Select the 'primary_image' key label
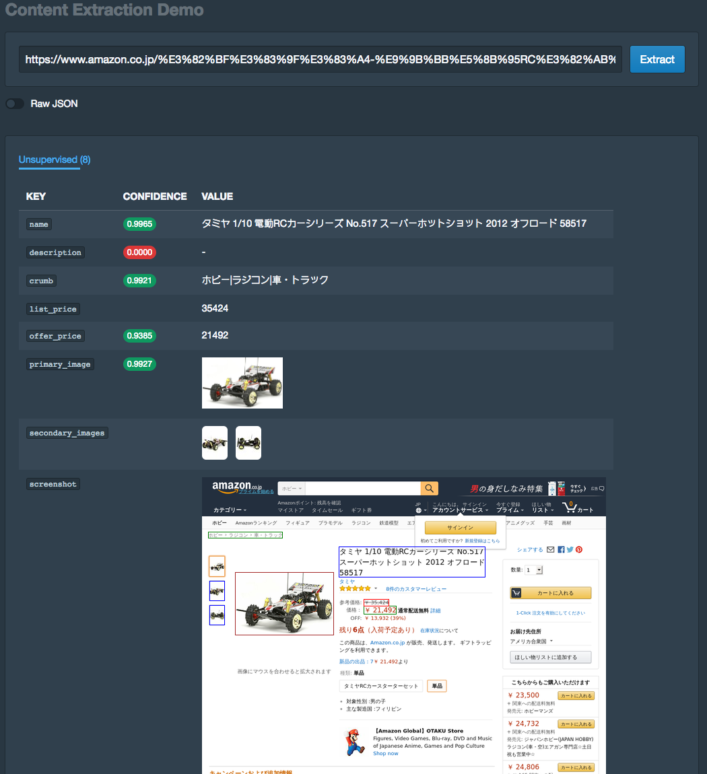 click(60, 364)
